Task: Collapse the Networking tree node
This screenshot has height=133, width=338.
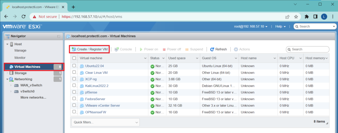Action: click(7, 79)
